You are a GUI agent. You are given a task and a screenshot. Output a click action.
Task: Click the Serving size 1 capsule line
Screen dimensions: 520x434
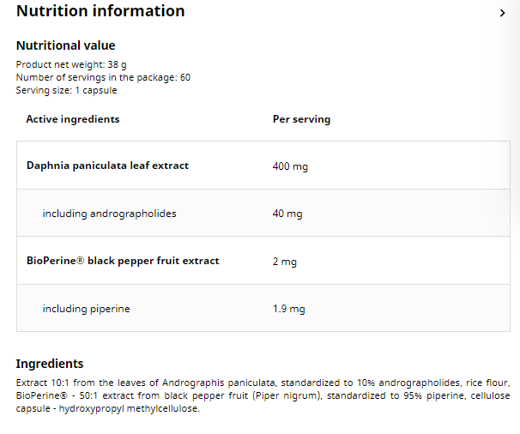click(x=66, y=90)
